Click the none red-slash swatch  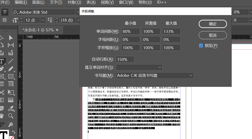[11, 138]
